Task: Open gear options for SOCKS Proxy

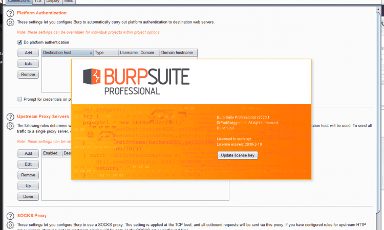Action: pos(10,225)
